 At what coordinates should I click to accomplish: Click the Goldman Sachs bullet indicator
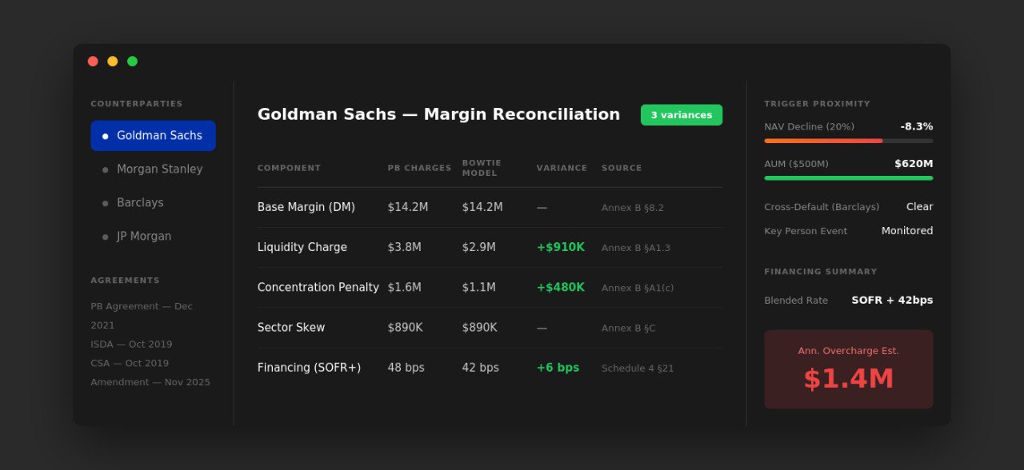click(105, 136)
